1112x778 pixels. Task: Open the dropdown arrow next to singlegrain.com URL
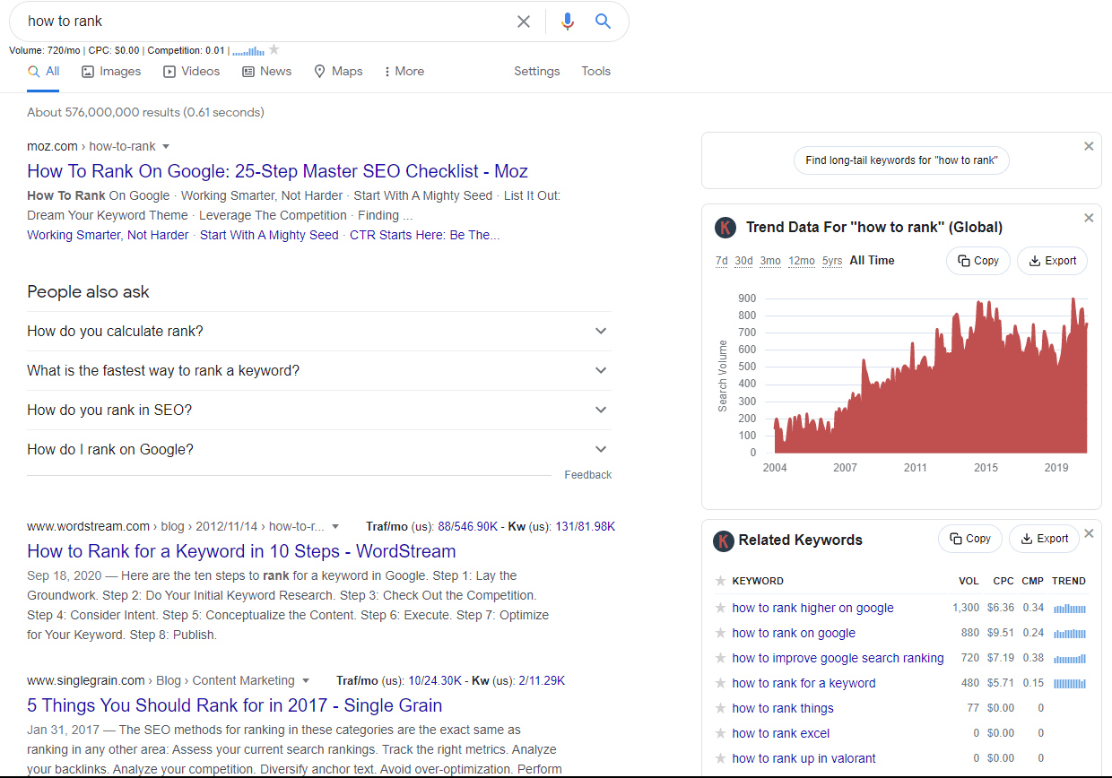tap(306, 681)
